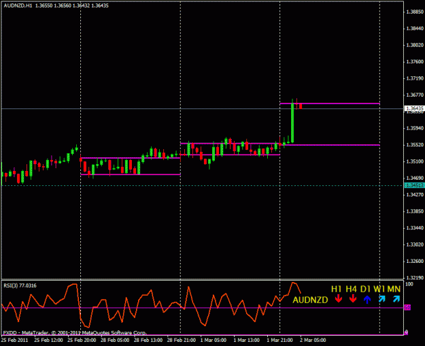Click the 1.32190 price axis label
This screenshot has width=425, height=346.
pyautogui.click(x=415, y=278)
